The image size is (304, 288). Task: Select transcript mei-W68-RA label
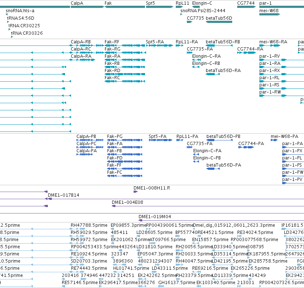click(x=273, y=42)
